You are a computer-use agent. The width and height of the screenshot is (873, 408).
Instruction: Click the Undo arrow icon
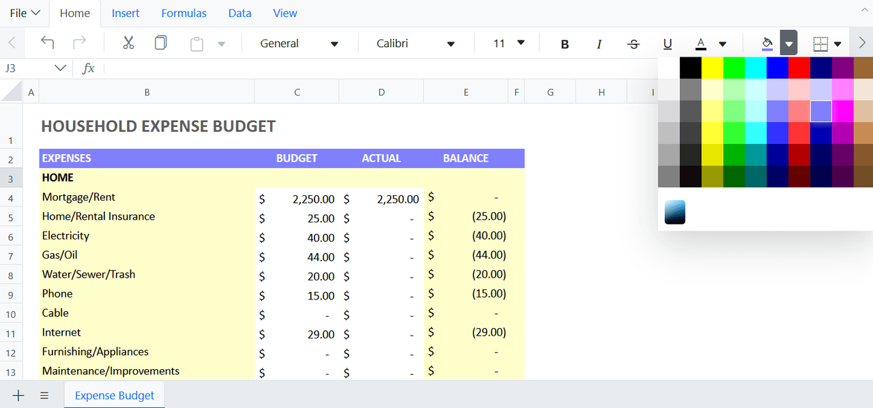[47, 43]
